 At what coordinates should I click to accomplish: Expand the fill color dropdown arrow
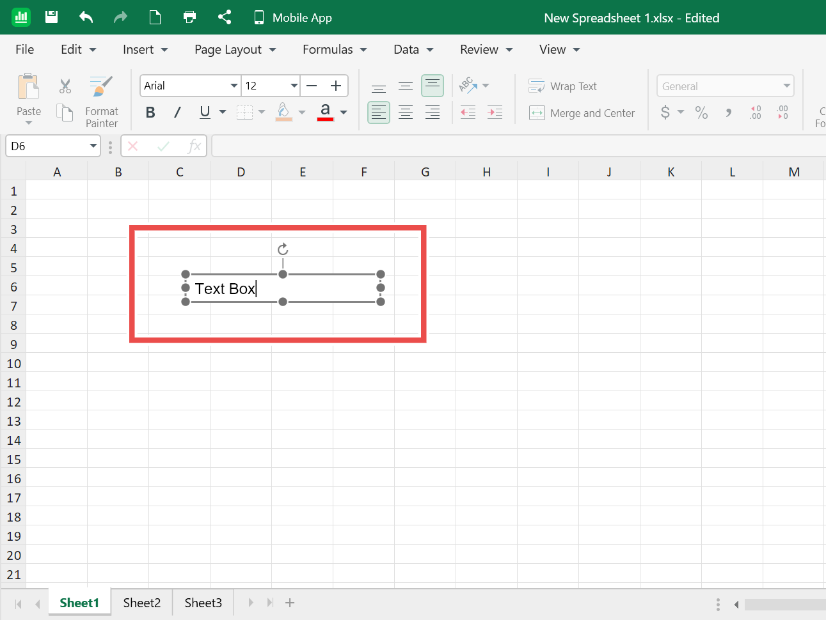pyautogui.click(x=302, y=112)
